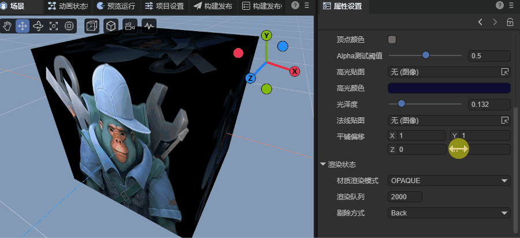Lock the properties panel with padlock icon
The image size is (520, 238).
coord(510,22)
